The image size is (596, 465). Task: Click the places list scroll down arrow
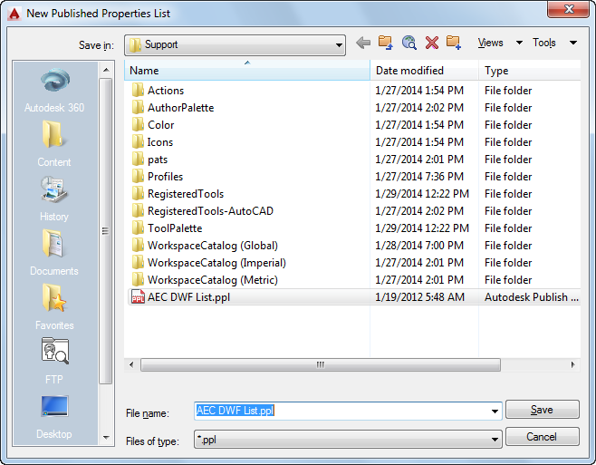point(106,438)
